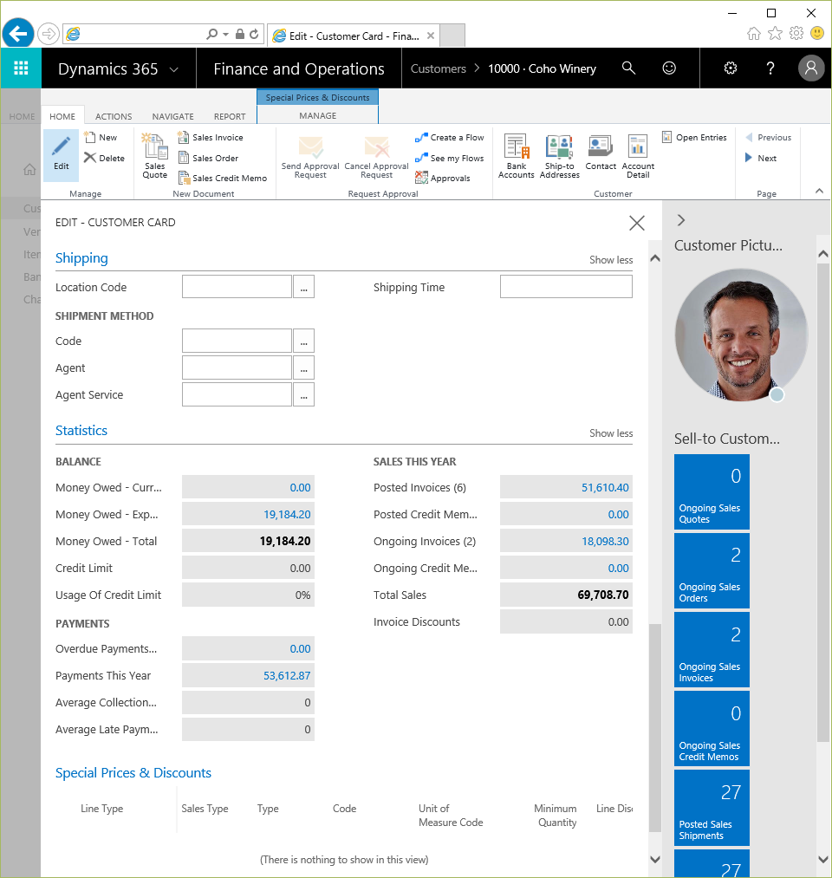The width and height of the screenshot is (832, 878).
Task: Open the Ongoing Sales Quotes tile
Action: [712, 491]
